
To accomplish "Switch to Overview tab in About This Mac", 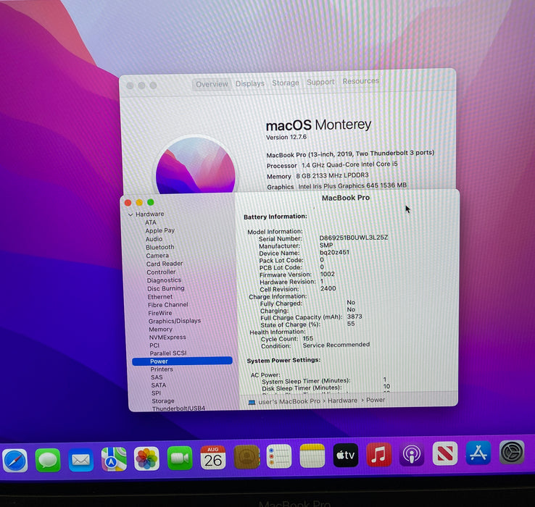I will pos(212,84).
